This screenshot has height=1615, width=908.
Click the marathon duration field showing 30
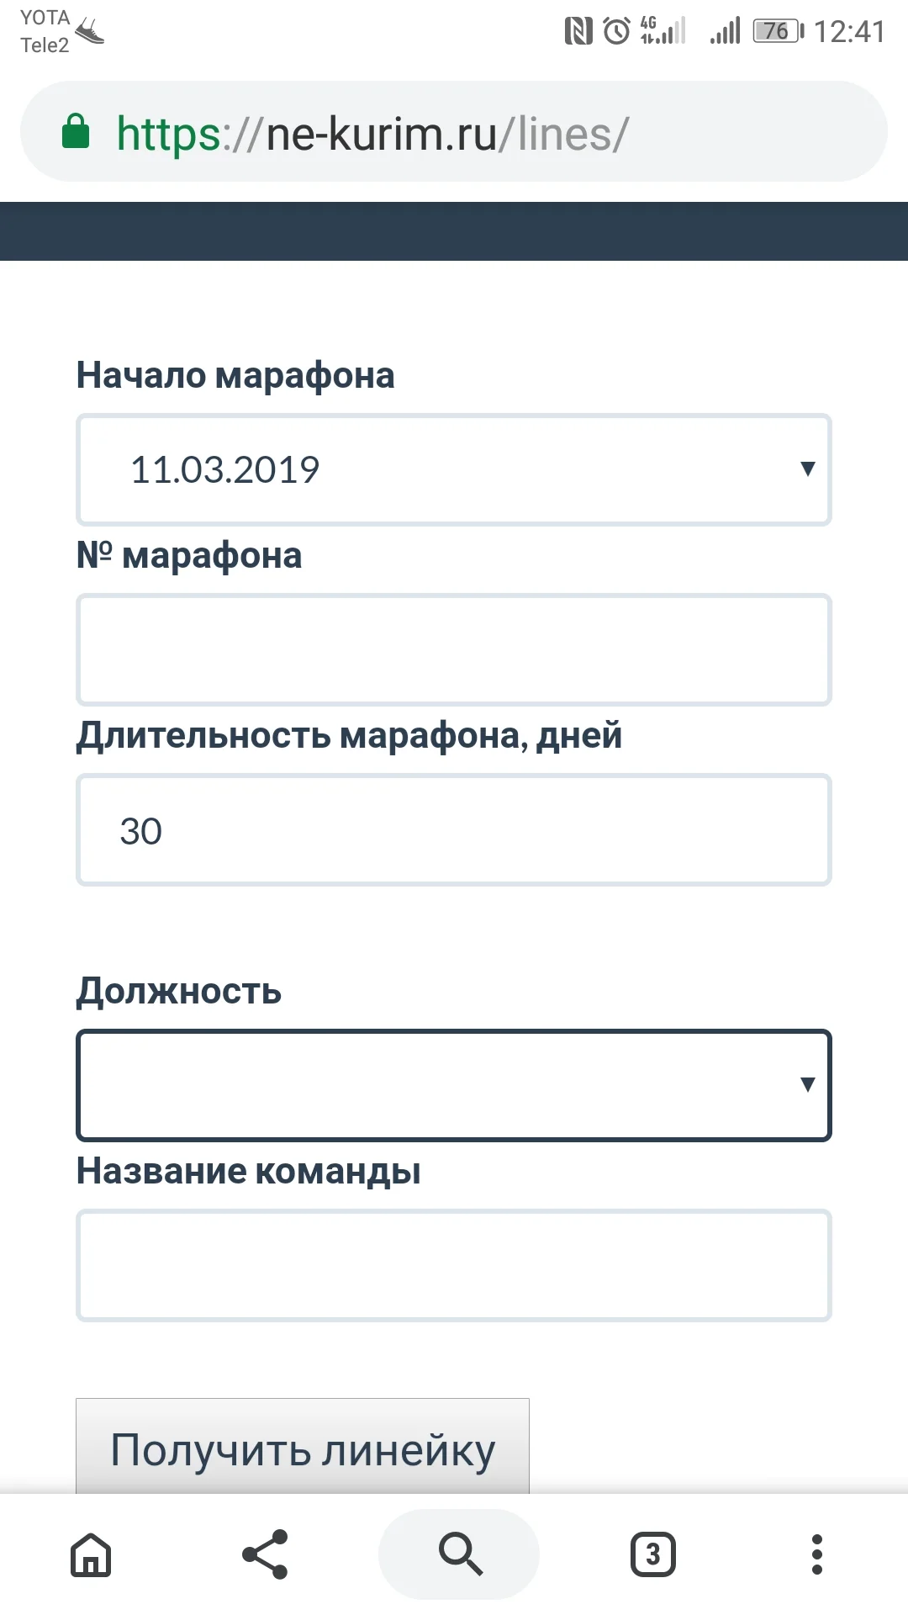tap(454, 829)
